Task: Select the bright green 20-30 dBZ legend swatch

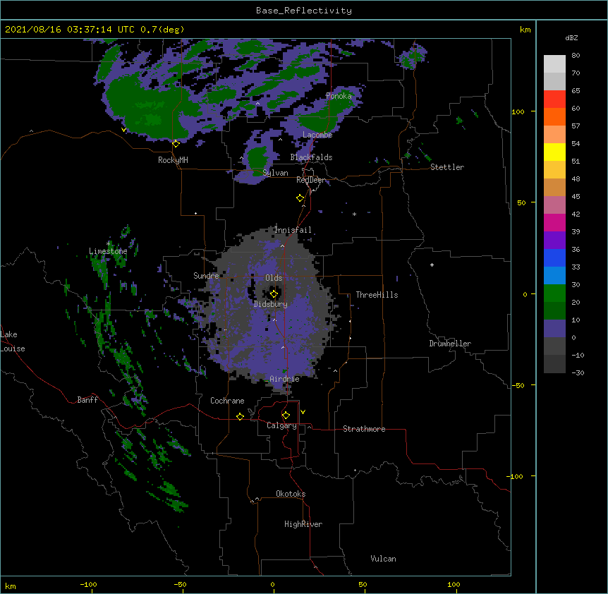Action: click(554, 293)
